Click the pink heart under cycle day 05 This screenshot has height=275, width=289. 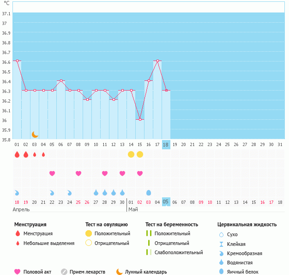[52, 173]
